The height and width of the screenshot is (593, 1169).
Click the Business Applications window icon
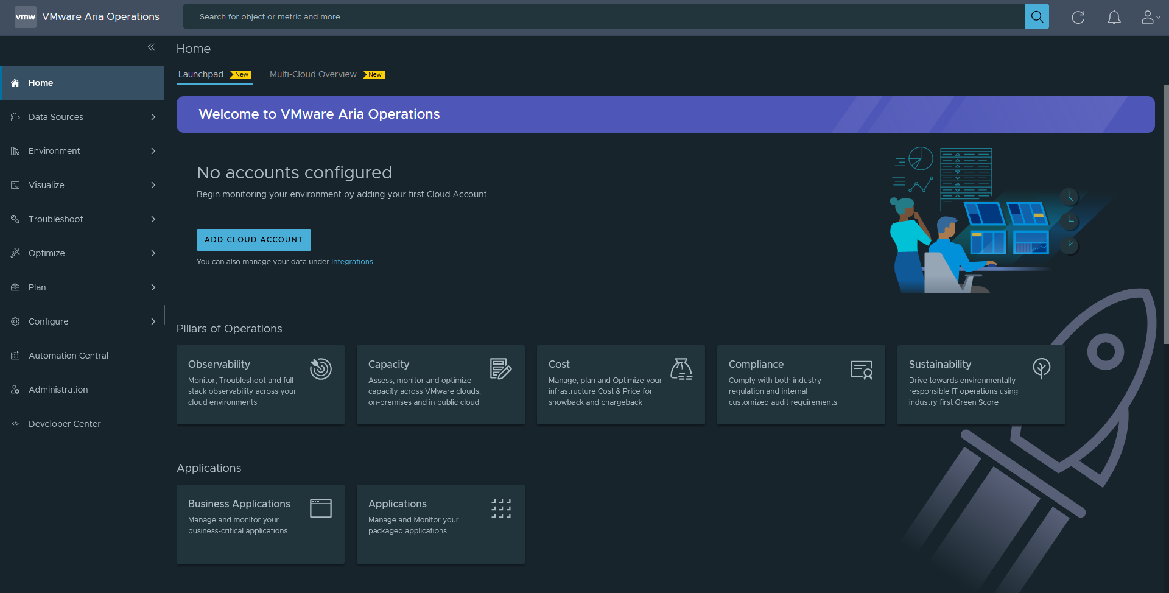click(320, 508)
